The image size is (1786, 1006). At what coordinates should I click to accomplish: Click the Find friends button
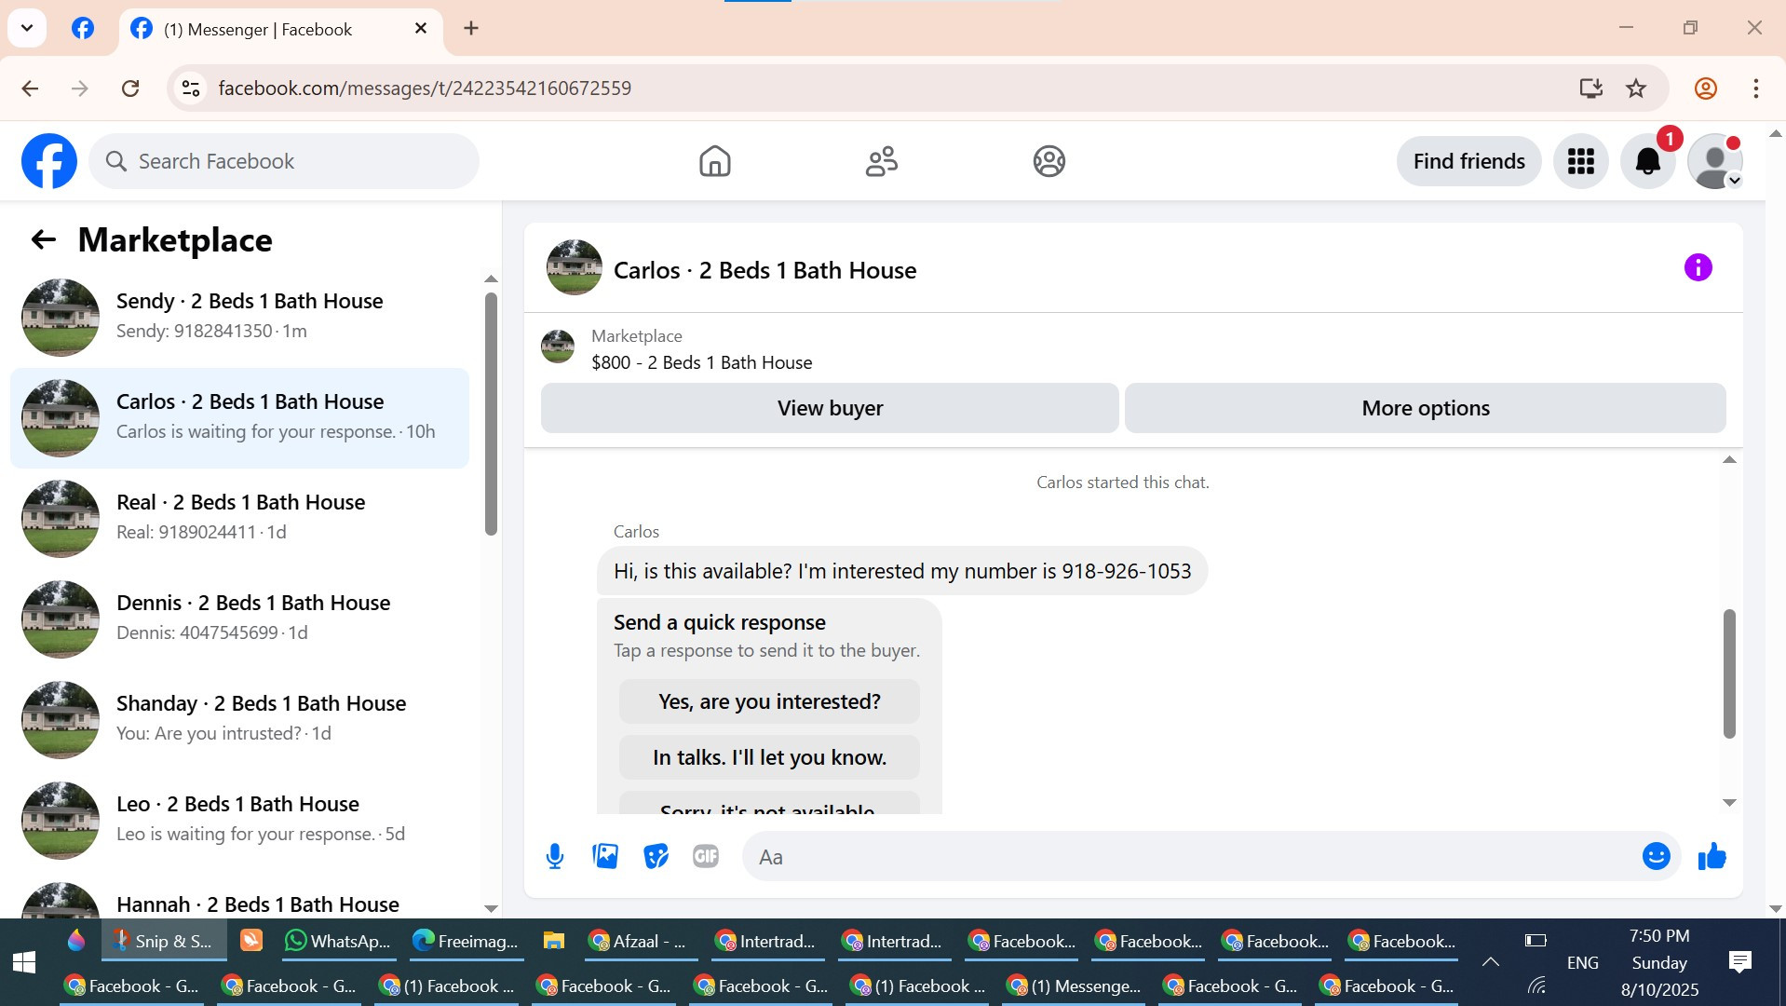[x=1468, y=161]
